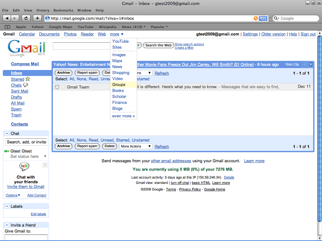The image size is (322, 241).
Task: Show previous web clip with left arrow
Action: pyautogui.click(x=304, y=64)
